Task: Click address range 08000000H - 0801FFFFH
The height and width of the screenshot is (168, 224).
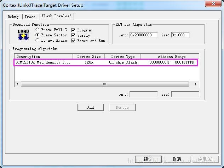Action: [x=172, y=62]
